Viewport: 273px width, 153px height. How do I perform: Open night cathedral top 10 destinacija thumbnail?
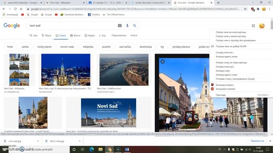(66, 70)
